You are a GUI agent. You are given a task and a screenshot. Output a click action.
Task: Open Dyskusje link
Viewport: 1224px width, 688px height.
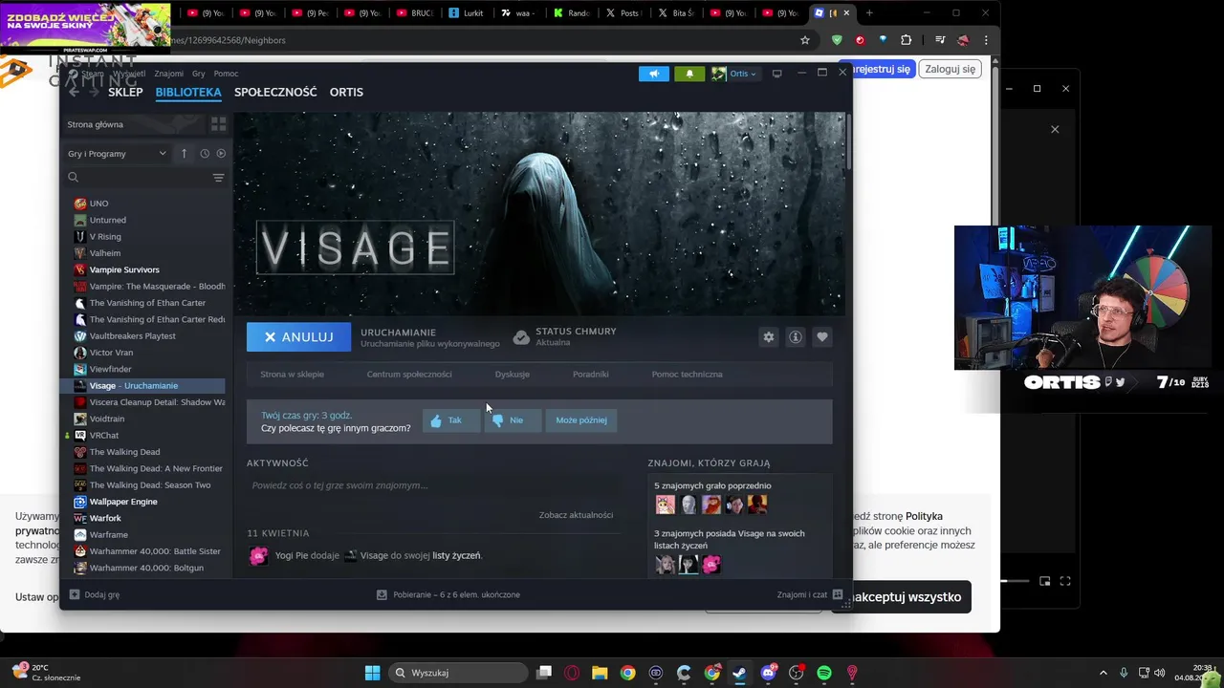click(512, 375)
